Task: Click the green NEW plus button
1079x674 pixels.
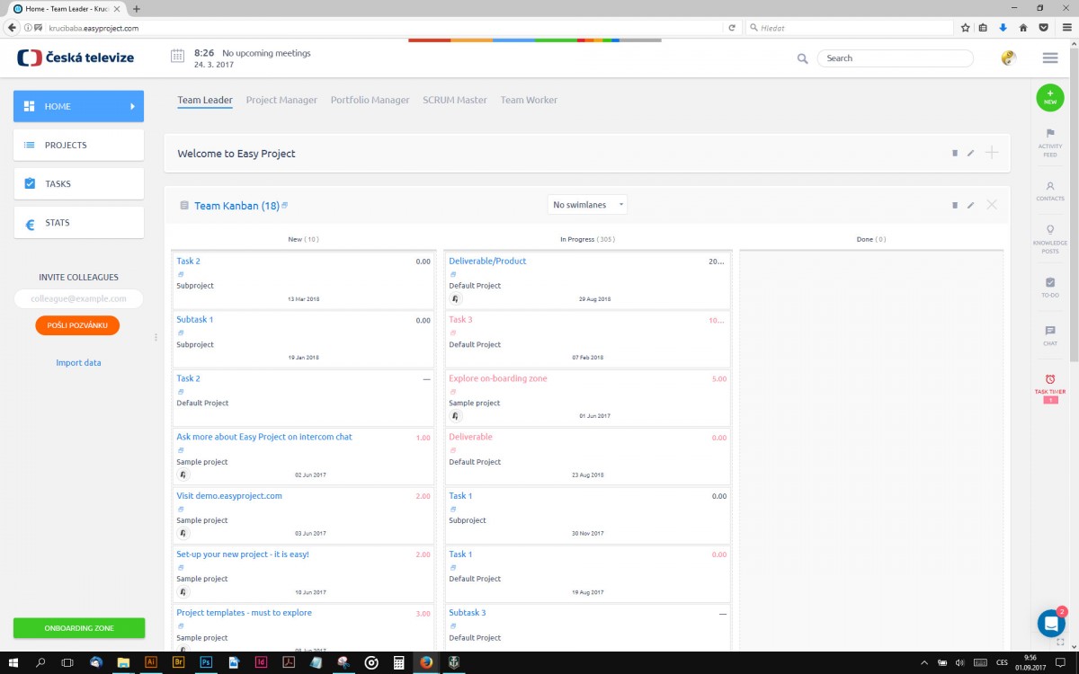Action: tap(1049, 98)
